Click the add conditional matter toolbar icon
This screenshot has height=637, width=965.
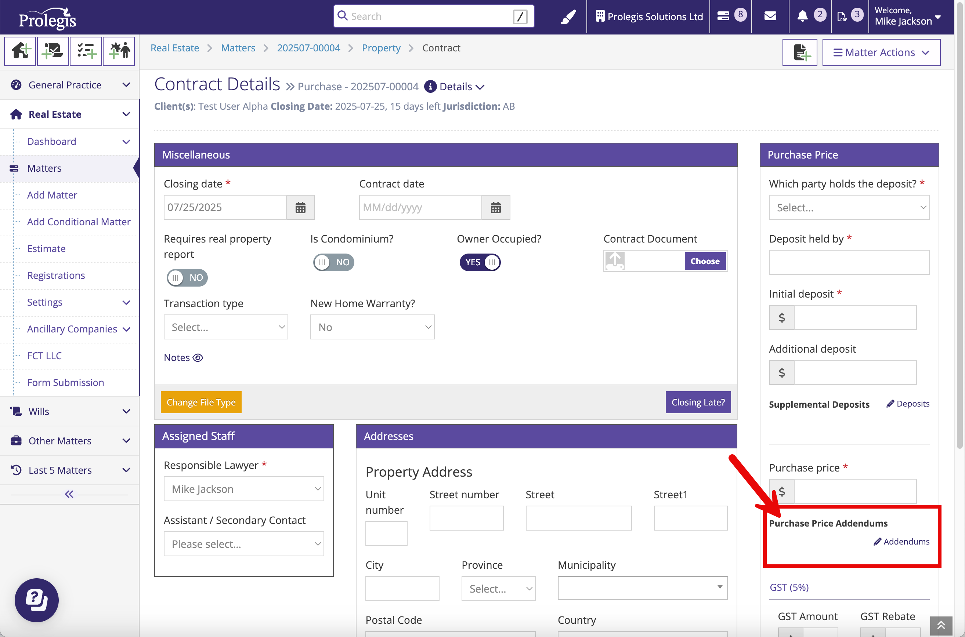tap(53, 51)
